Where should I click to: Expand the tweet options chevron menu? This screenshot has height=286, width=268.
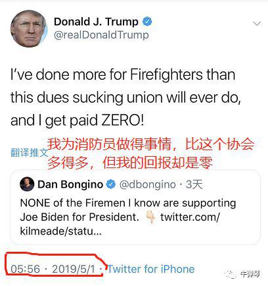(x=257, y=24)
